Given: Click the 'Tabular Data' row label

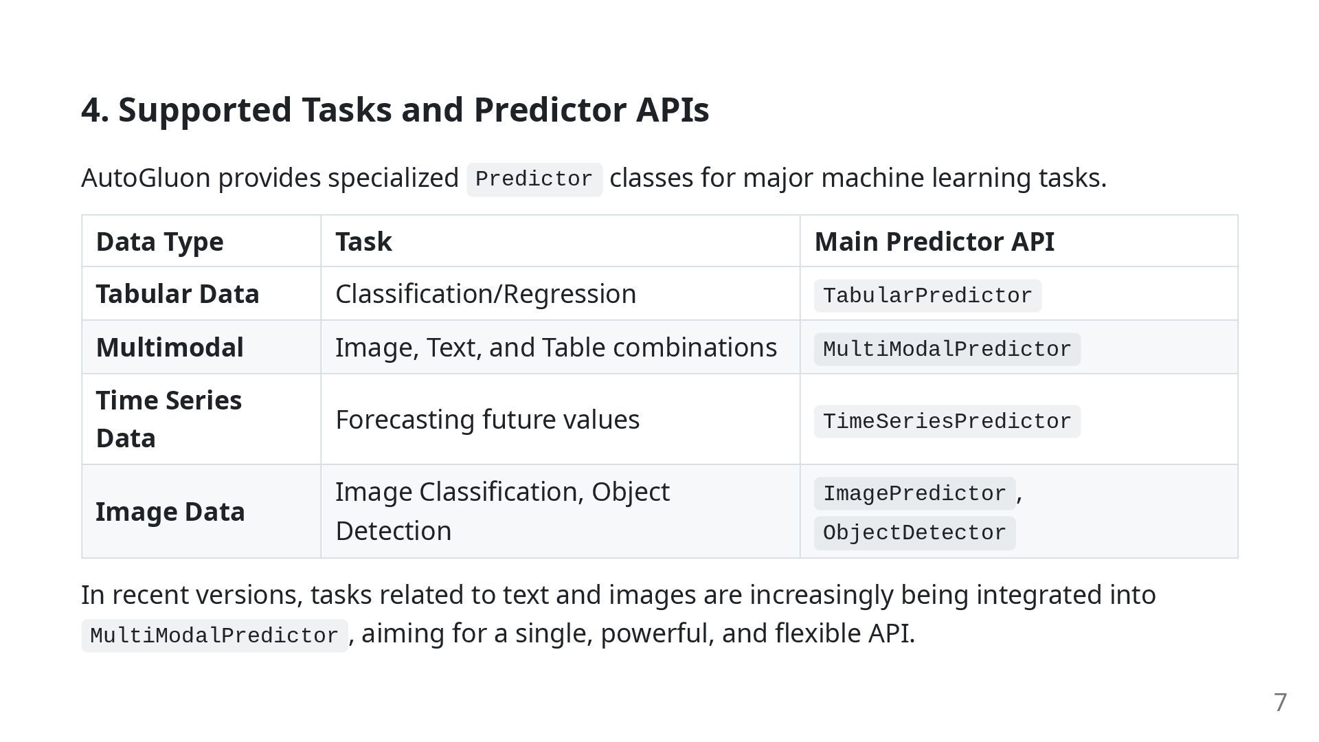Looking at the screenshot, I should (x=177, y=294).
